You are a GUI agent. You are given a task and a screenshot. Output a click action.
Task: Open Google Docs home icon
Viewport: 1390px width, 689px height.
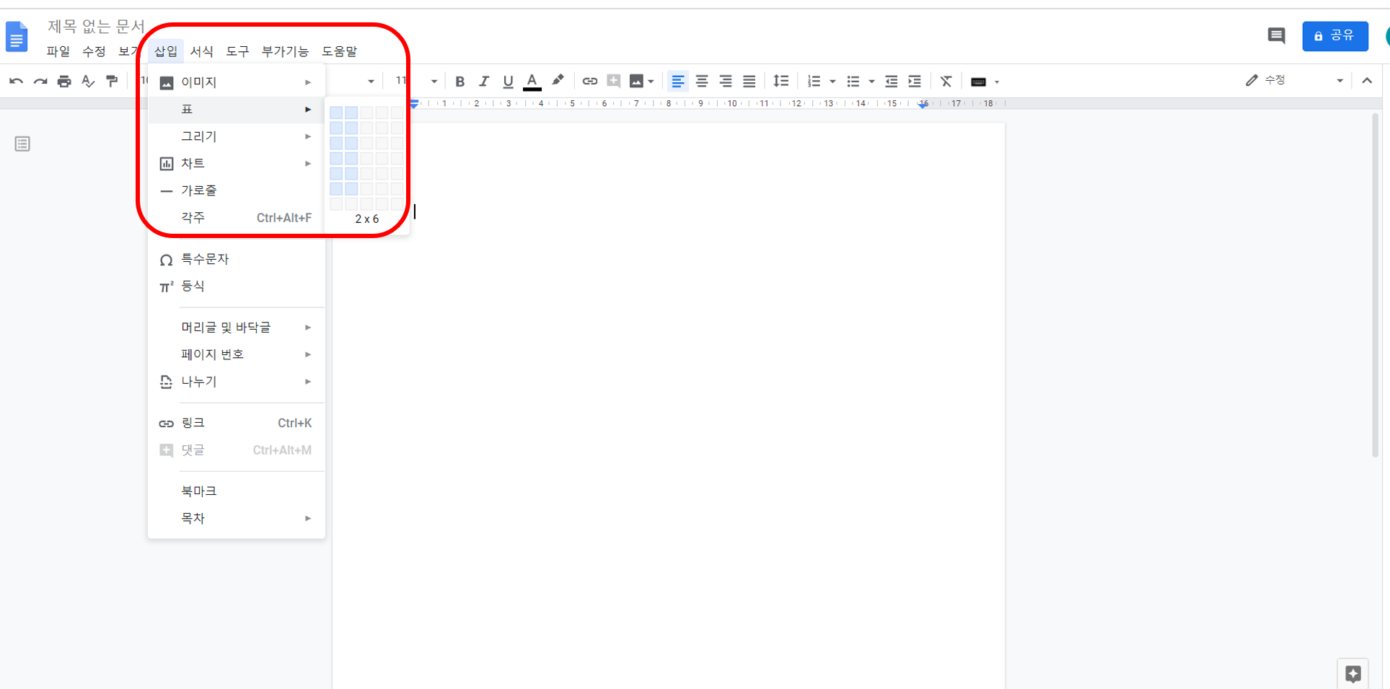(x=17, y=37)
